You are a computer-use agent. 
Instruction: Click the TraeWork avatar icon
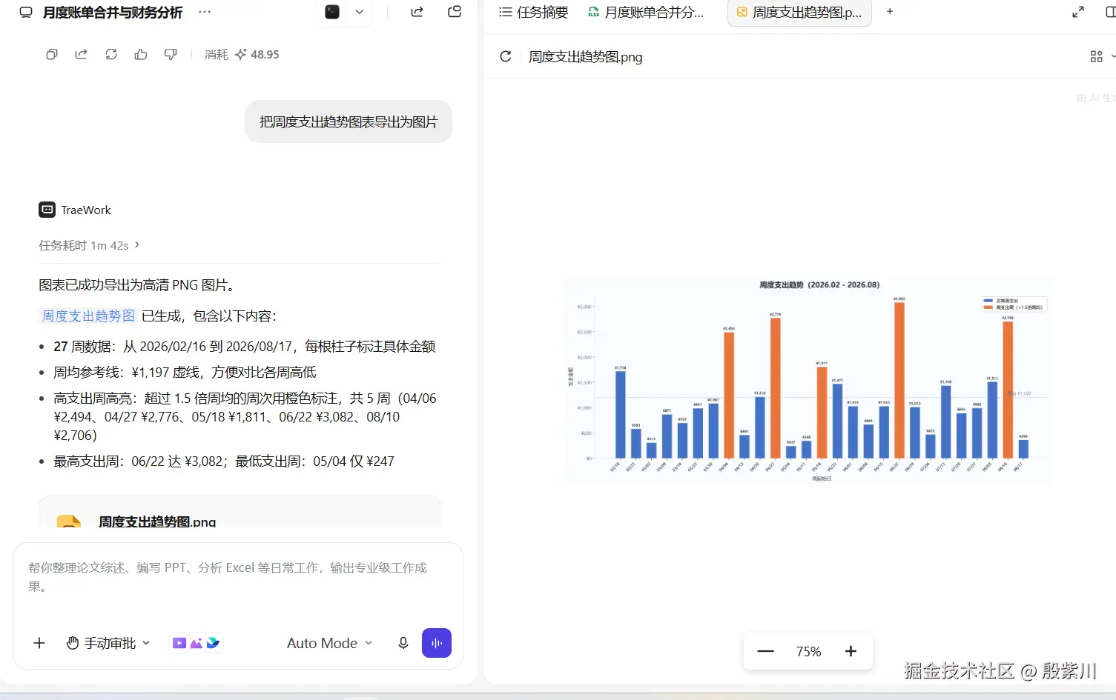pos(47,210)
